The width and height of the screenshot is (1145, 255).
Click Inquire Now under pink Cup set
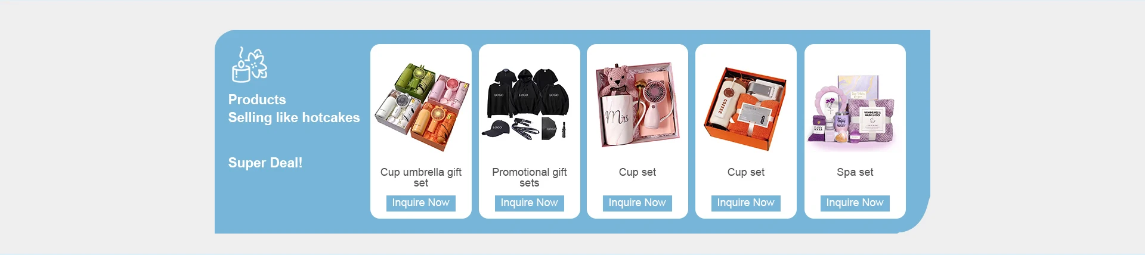(x=638, y=203)
